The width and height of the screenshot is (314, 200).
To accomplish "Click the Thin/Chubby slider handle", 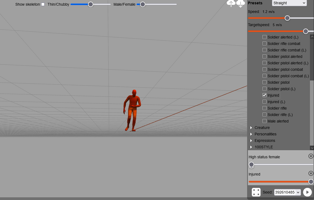I will [91, 4].
